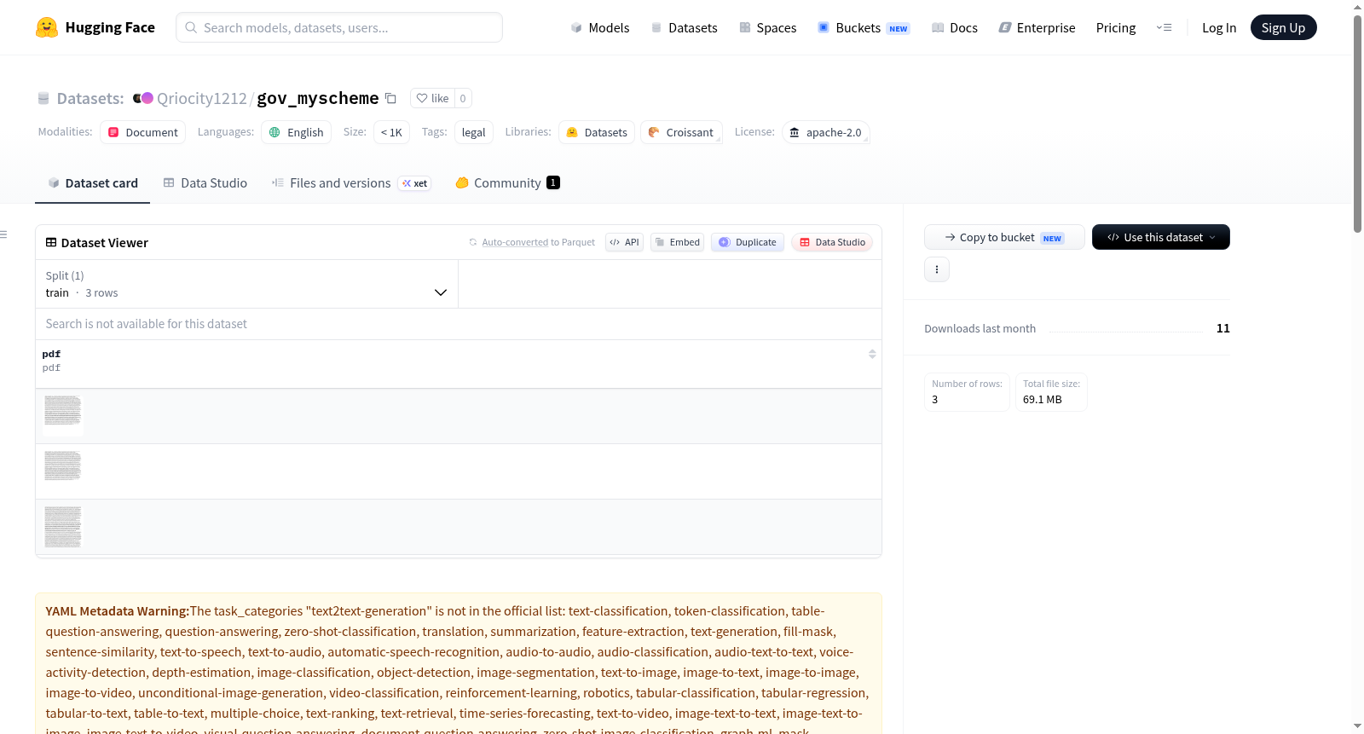Screen dimensions: 1364x734
Task: Toggle the left sidebar table of contents icon
Action: [x=3, y=234]
